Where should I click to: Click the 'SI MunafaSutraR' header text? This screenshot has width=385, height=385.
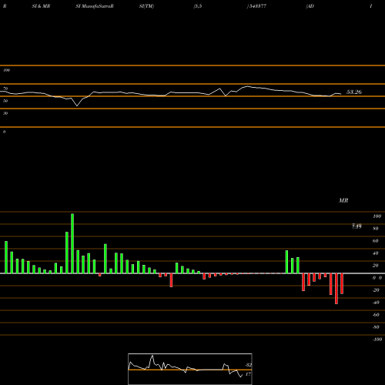[95, 6]
